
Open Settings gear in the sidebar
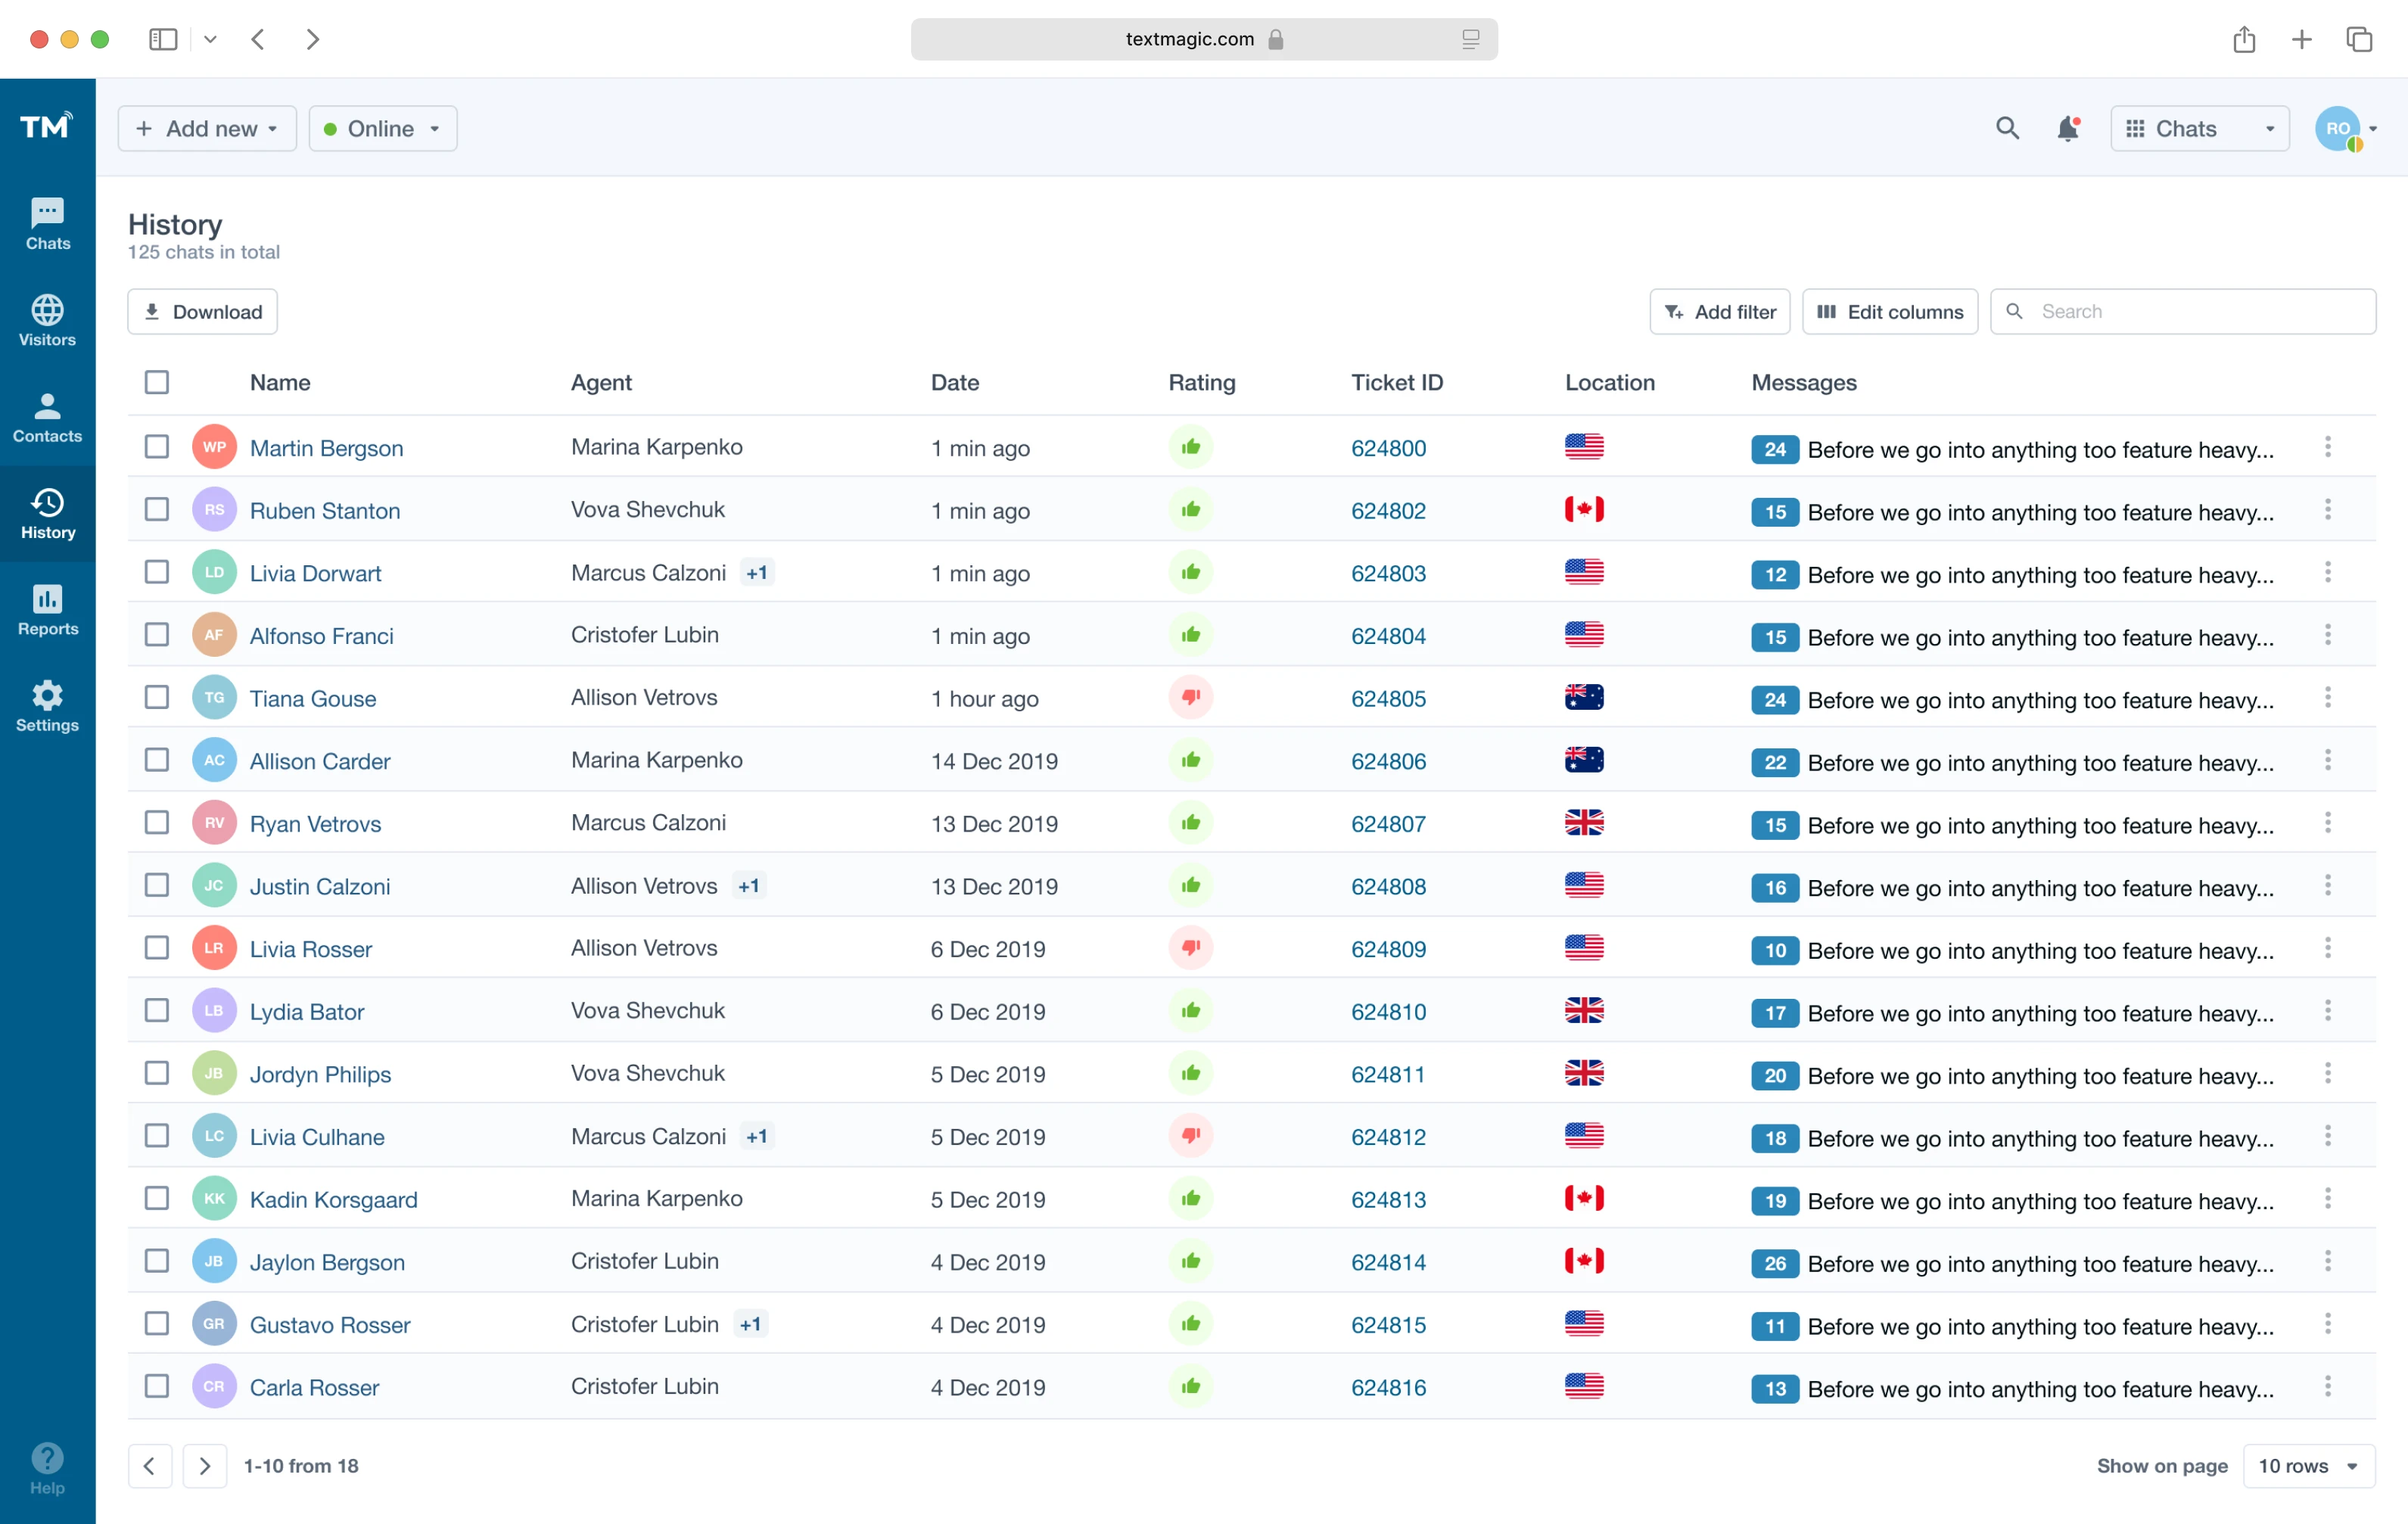pos(47,706)
